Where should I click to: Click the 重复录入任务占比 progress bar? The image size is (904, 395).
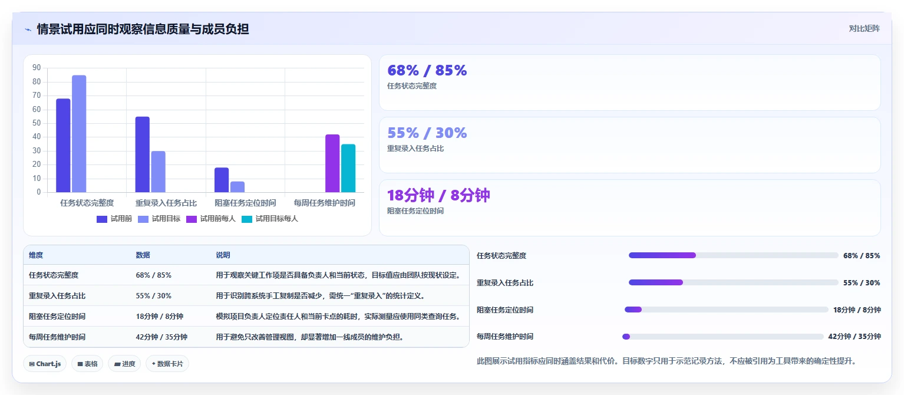pos(734,282)
